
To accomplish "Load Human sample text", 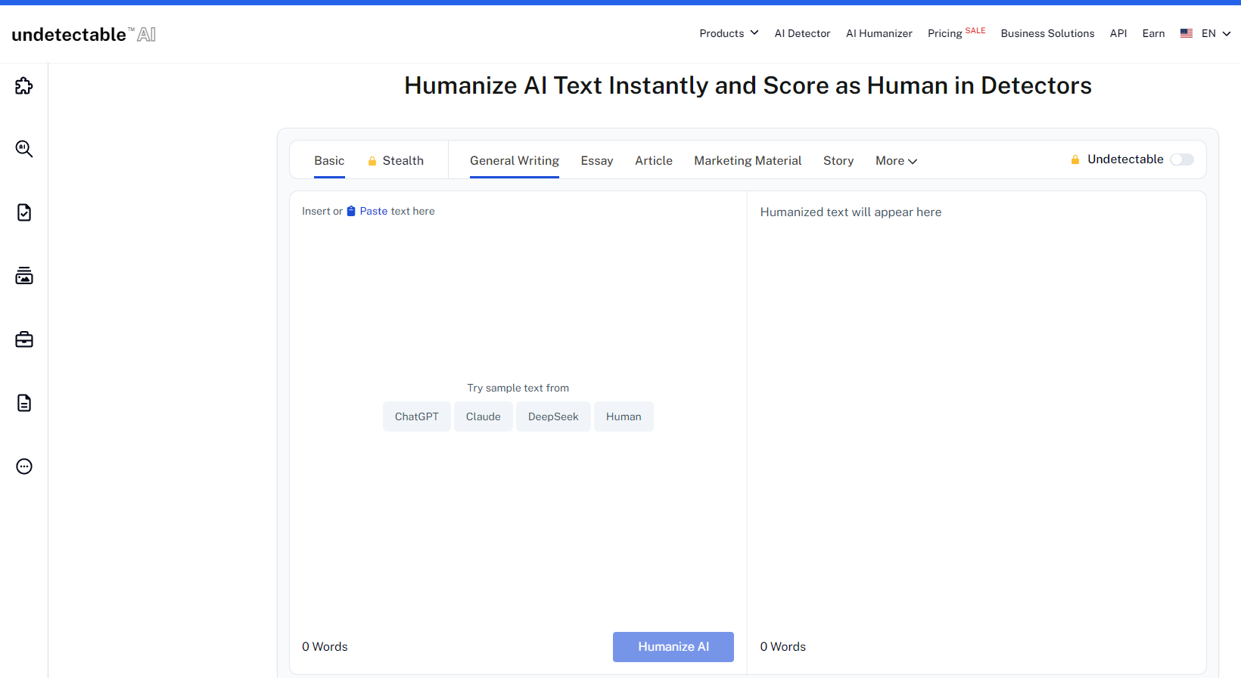I will click(x=624, y=416).
